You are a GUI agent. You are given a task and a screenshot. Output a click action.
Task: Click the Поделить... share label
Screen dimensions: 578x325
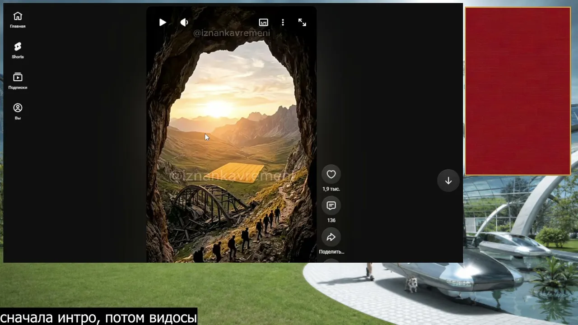coord(331,252)
